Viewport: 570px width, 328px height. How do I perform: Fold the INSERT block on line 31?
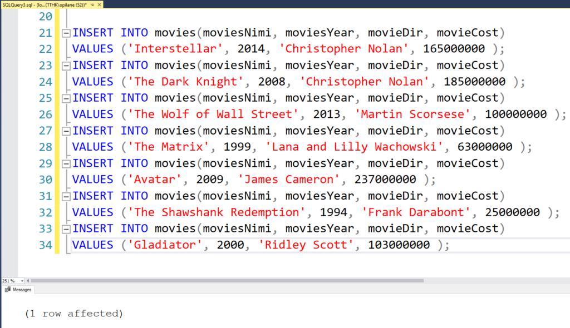(66, 197)
